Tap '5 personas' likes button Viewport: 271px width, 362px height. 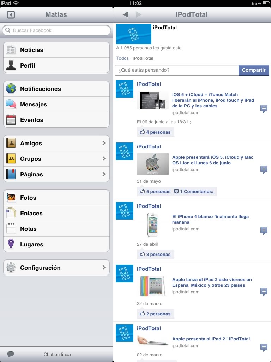click(x=155, y=191)
